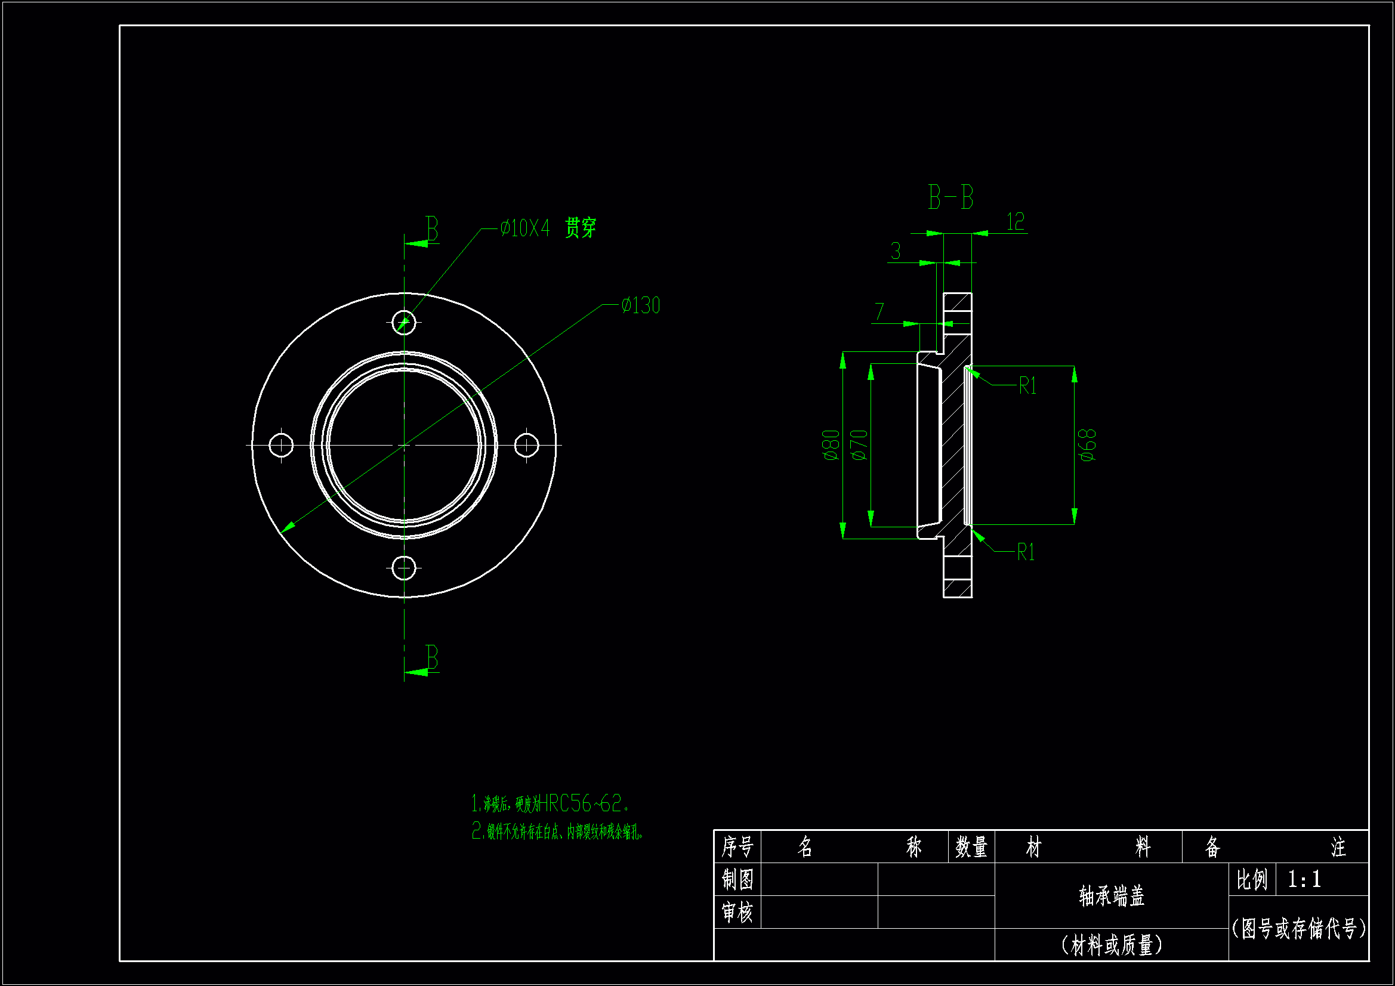This screenshot has height=986, width=1395.
Task: Click the dimension value 3
Action: pos(896,251)
